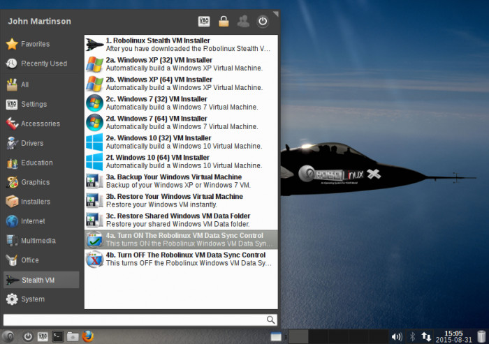Open the Office category
Viewport: 489px width, 344px height.
click(x=41, y=260)
